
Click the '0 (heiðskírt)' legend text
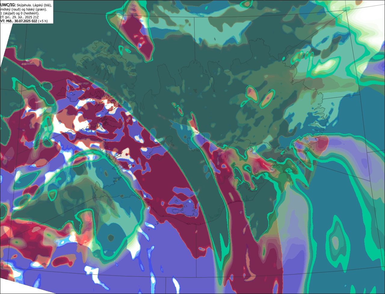click(30, 14)
